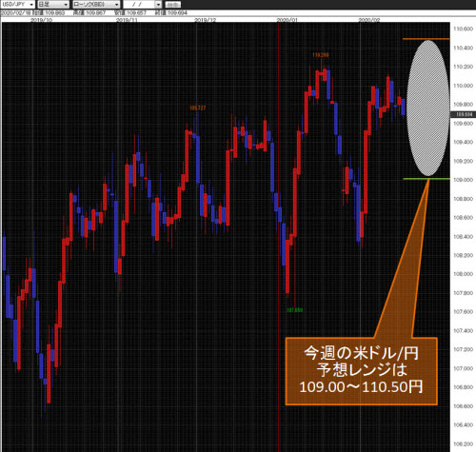Click the 107.650 low price label
Screen dimensions: 476x452
click(295, 310)
